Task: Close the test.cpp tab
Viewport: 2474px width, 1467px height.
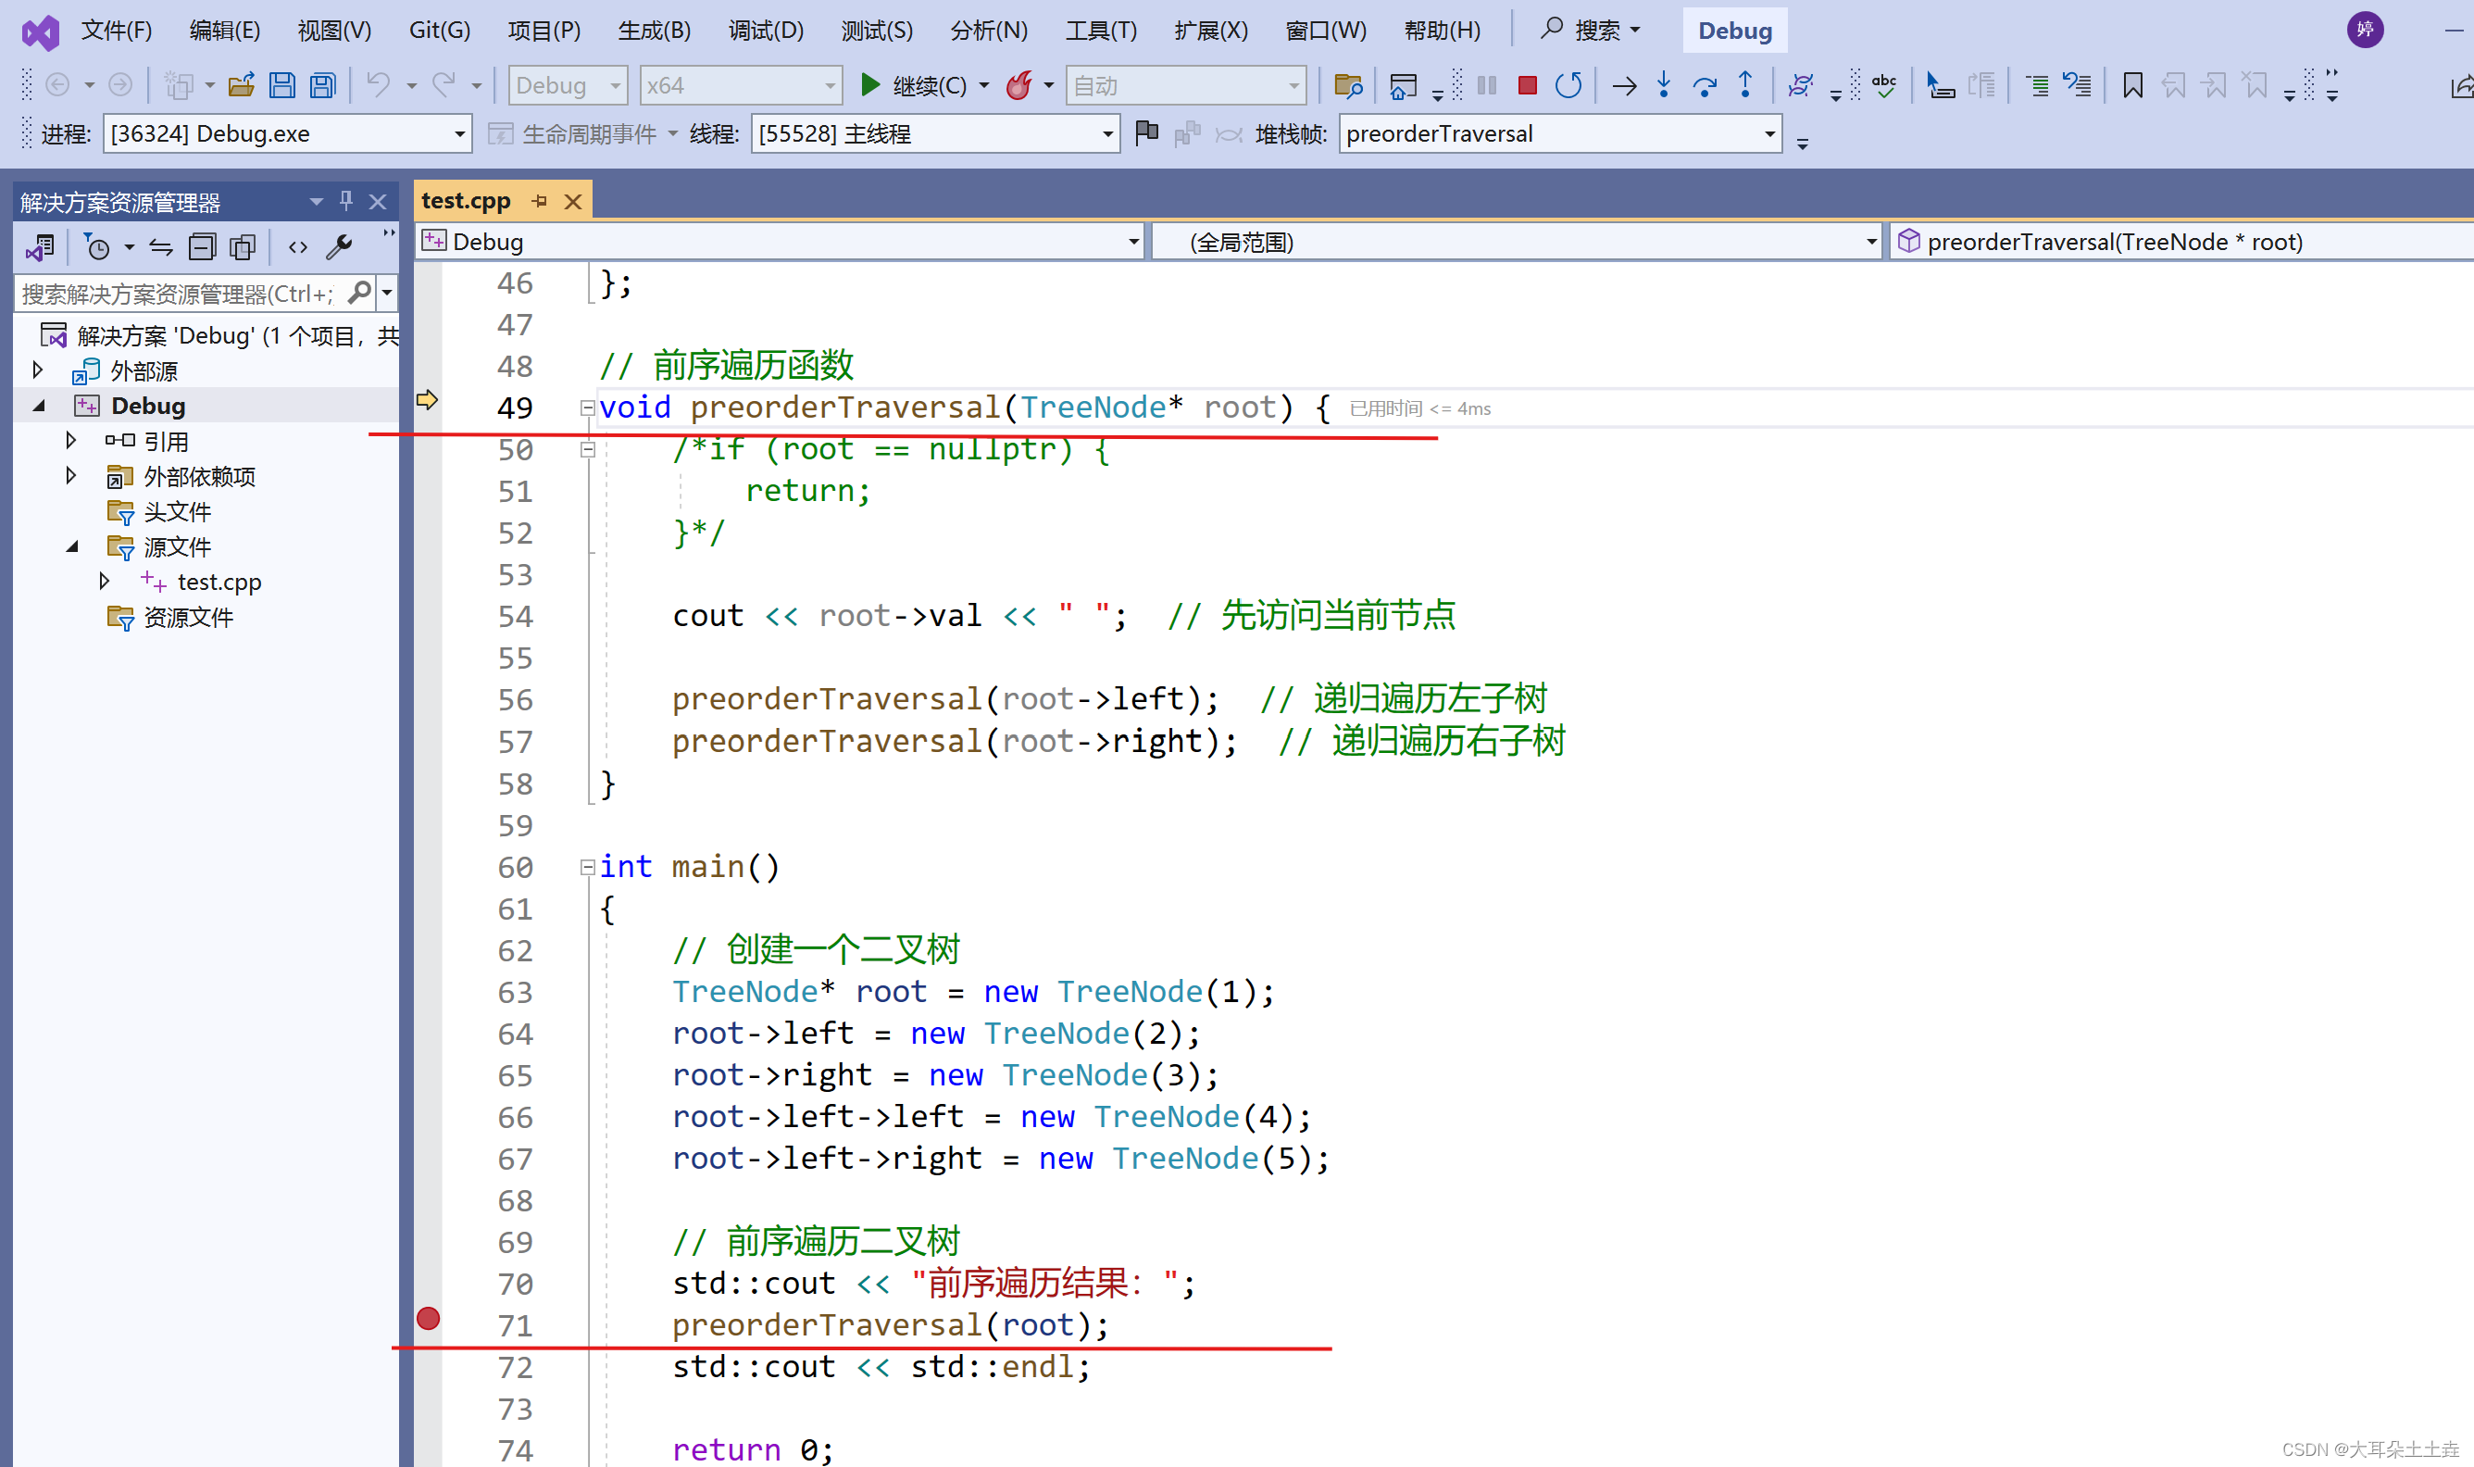Action: (573, 202)
